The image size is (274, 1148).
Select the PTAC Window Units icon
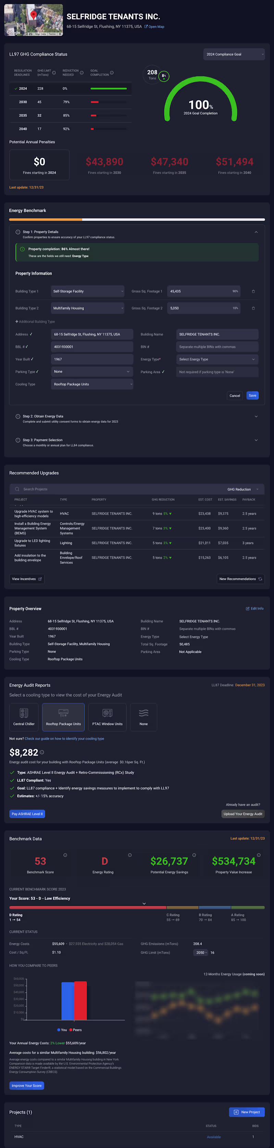(x=107, y=714)
